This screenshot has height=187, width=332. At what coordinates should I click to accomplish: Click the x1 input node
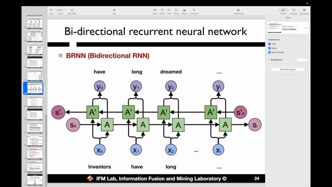coord(136,150)
